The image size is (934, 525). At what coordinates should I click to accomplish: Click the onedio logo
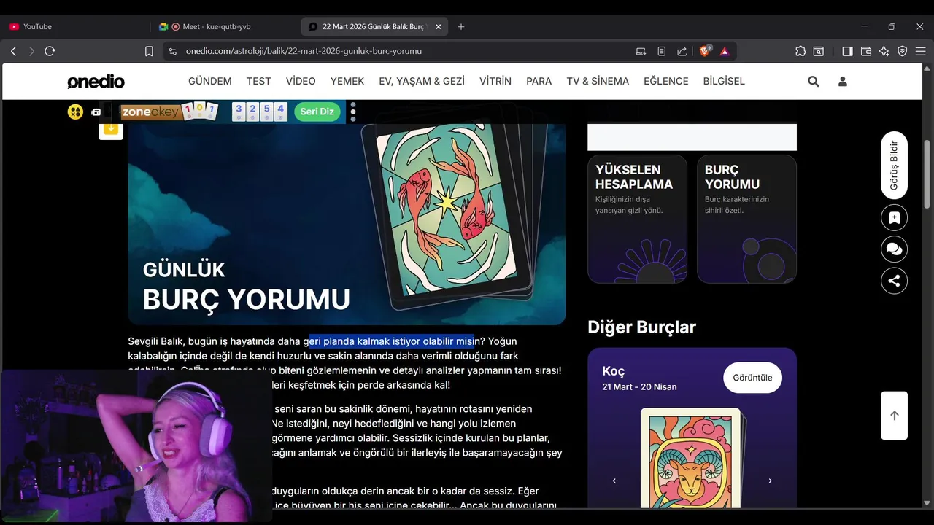(x=96, y=82)
